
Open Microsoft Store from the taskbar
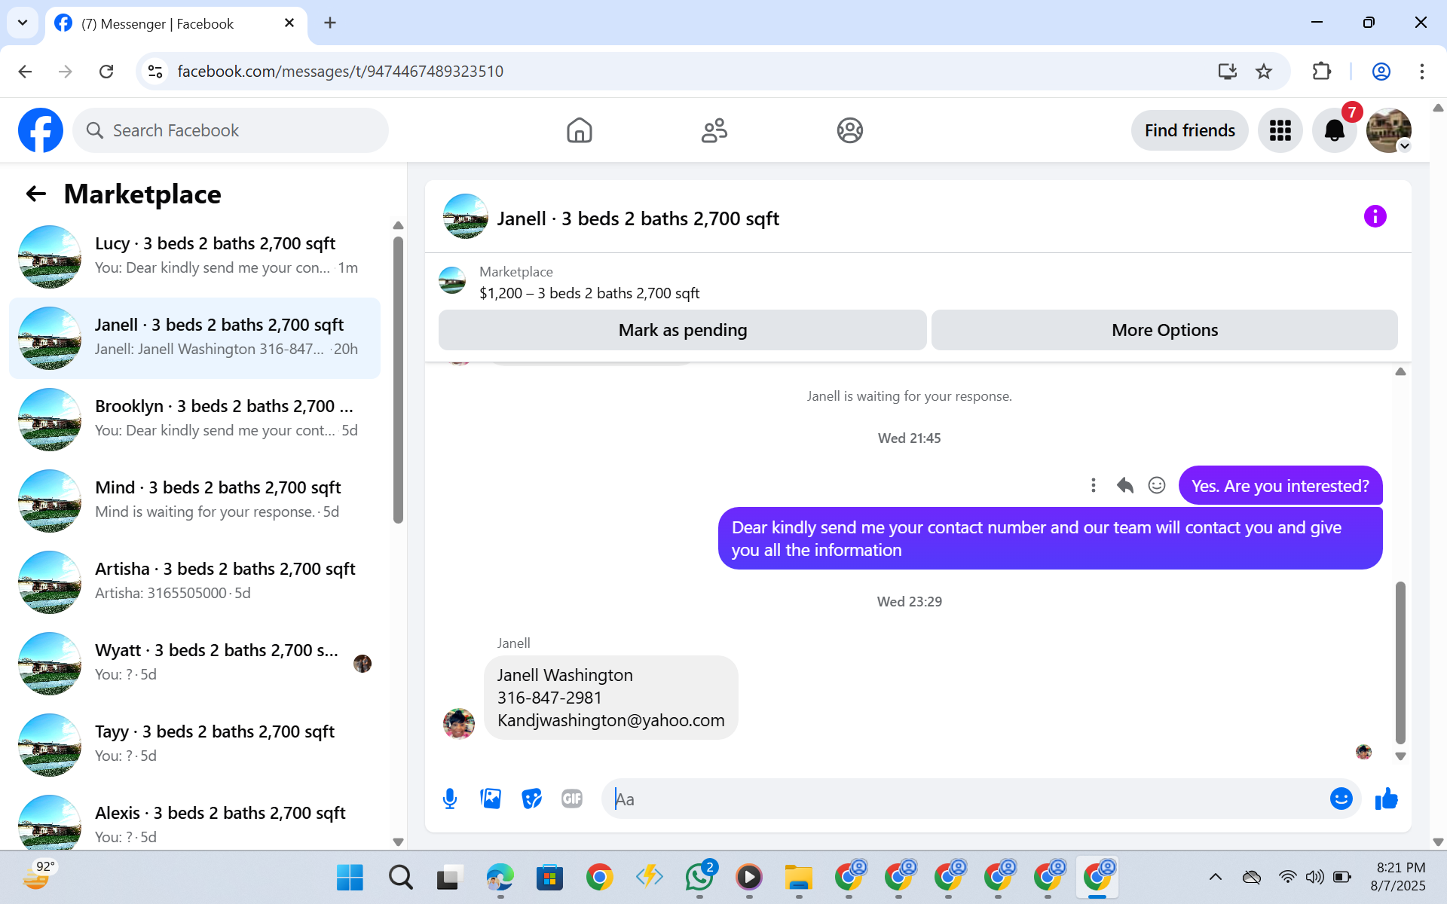click(x=549, y=877)
